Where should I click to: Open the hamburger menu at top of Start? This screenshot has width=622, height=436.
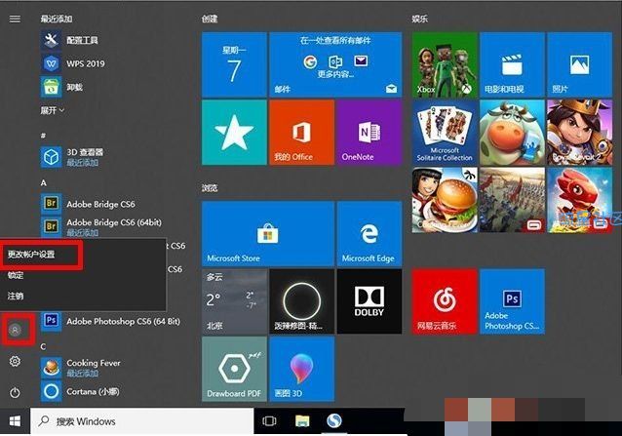(x=15, y=19)
